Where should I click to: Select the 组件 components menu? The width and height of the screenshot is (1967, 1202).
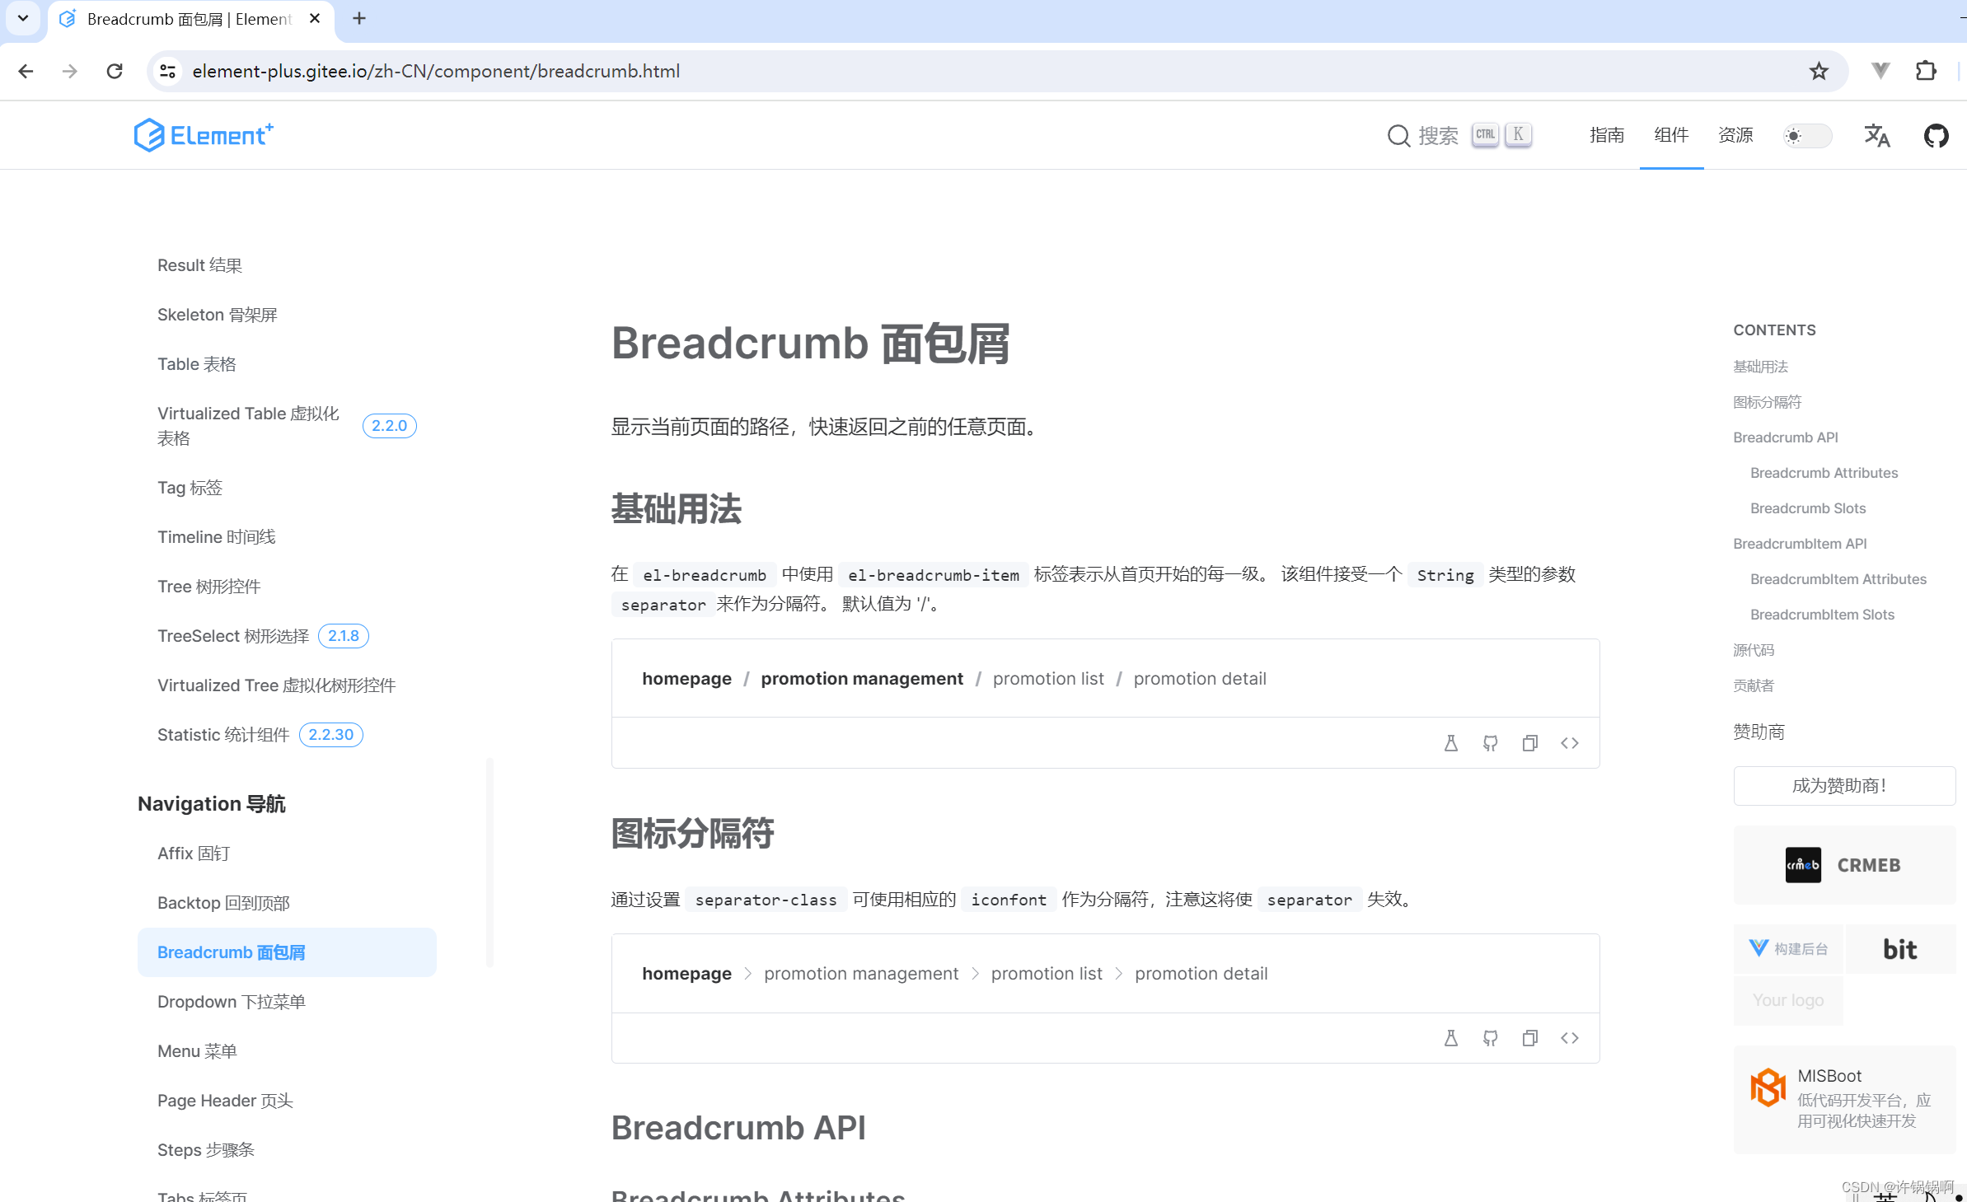[x=1671, y=135]
